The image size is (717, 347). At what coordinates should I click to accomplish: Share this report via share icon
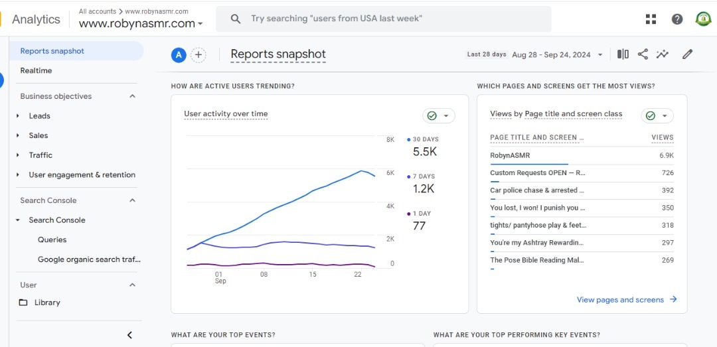pos(643,54)
